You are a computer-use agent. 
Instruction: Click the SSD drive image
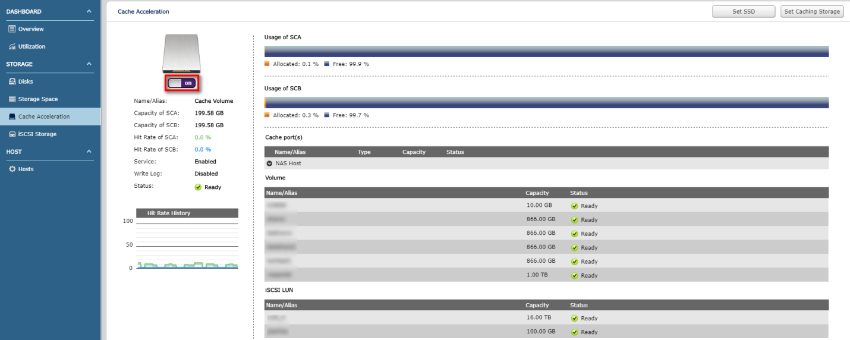[183, 53]
